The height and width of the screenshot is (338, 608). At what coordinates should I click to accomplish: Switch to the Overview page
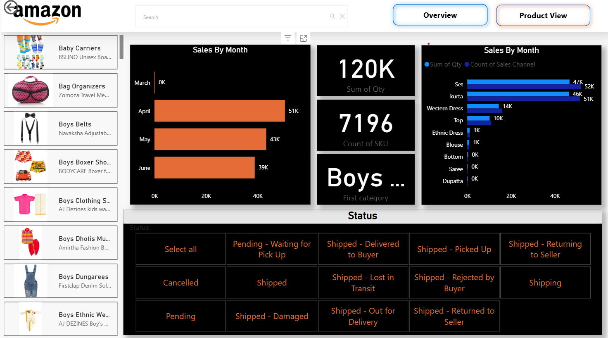pos(440,15)
